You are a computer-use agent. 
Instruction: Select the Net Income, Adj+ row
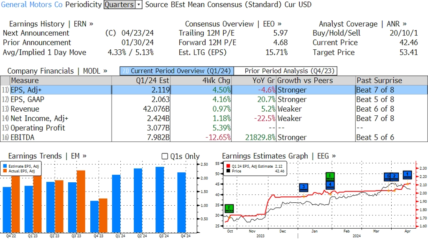[x=214, y=118]
